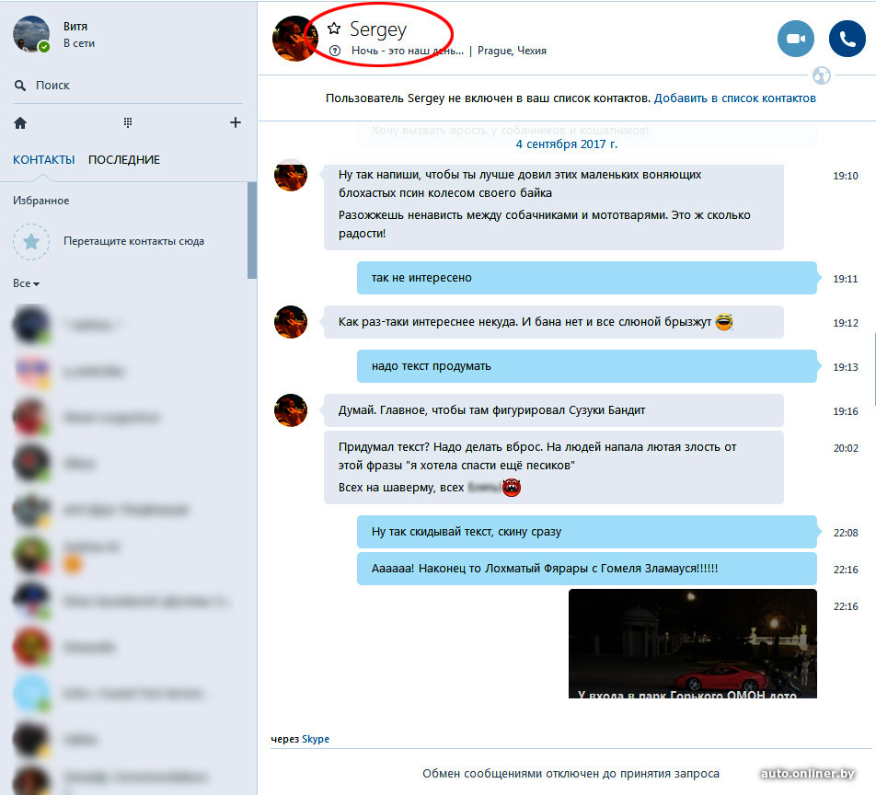Open the red car photo sent at 22:16
876x795 pixels.
tap(693, 643)
